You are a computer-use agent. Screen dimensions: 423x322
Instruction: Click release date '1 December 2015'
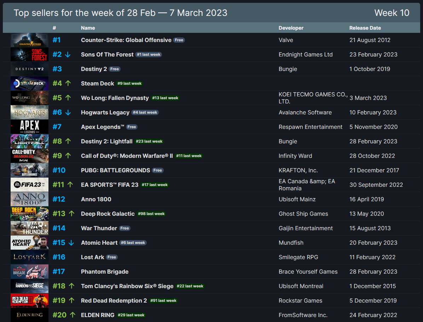(x=372, y=286)
